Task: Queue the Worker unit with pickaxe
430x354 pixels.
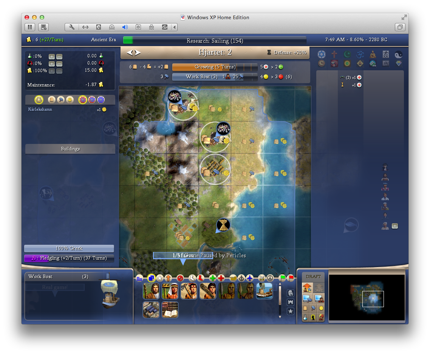Action: click(x=170, y=291)
